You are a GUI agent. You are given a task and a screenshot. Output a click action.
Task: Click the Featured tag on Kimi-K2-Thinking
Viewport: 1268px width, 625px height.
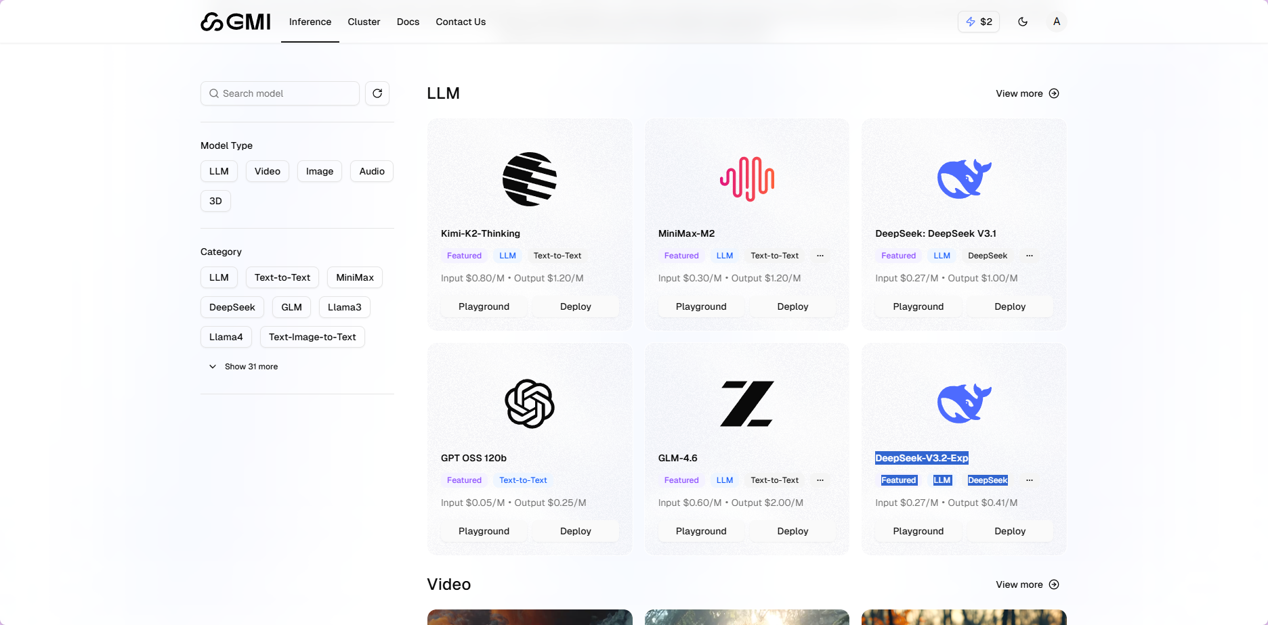464,256
